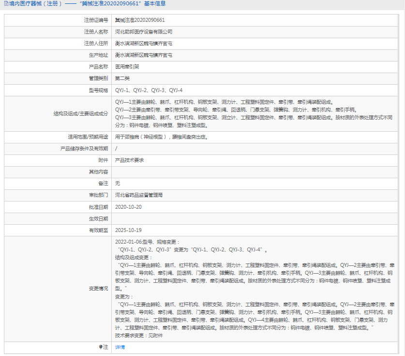Click the 注册人名称 label
405x356 pixels.
[x=96, y=32]
